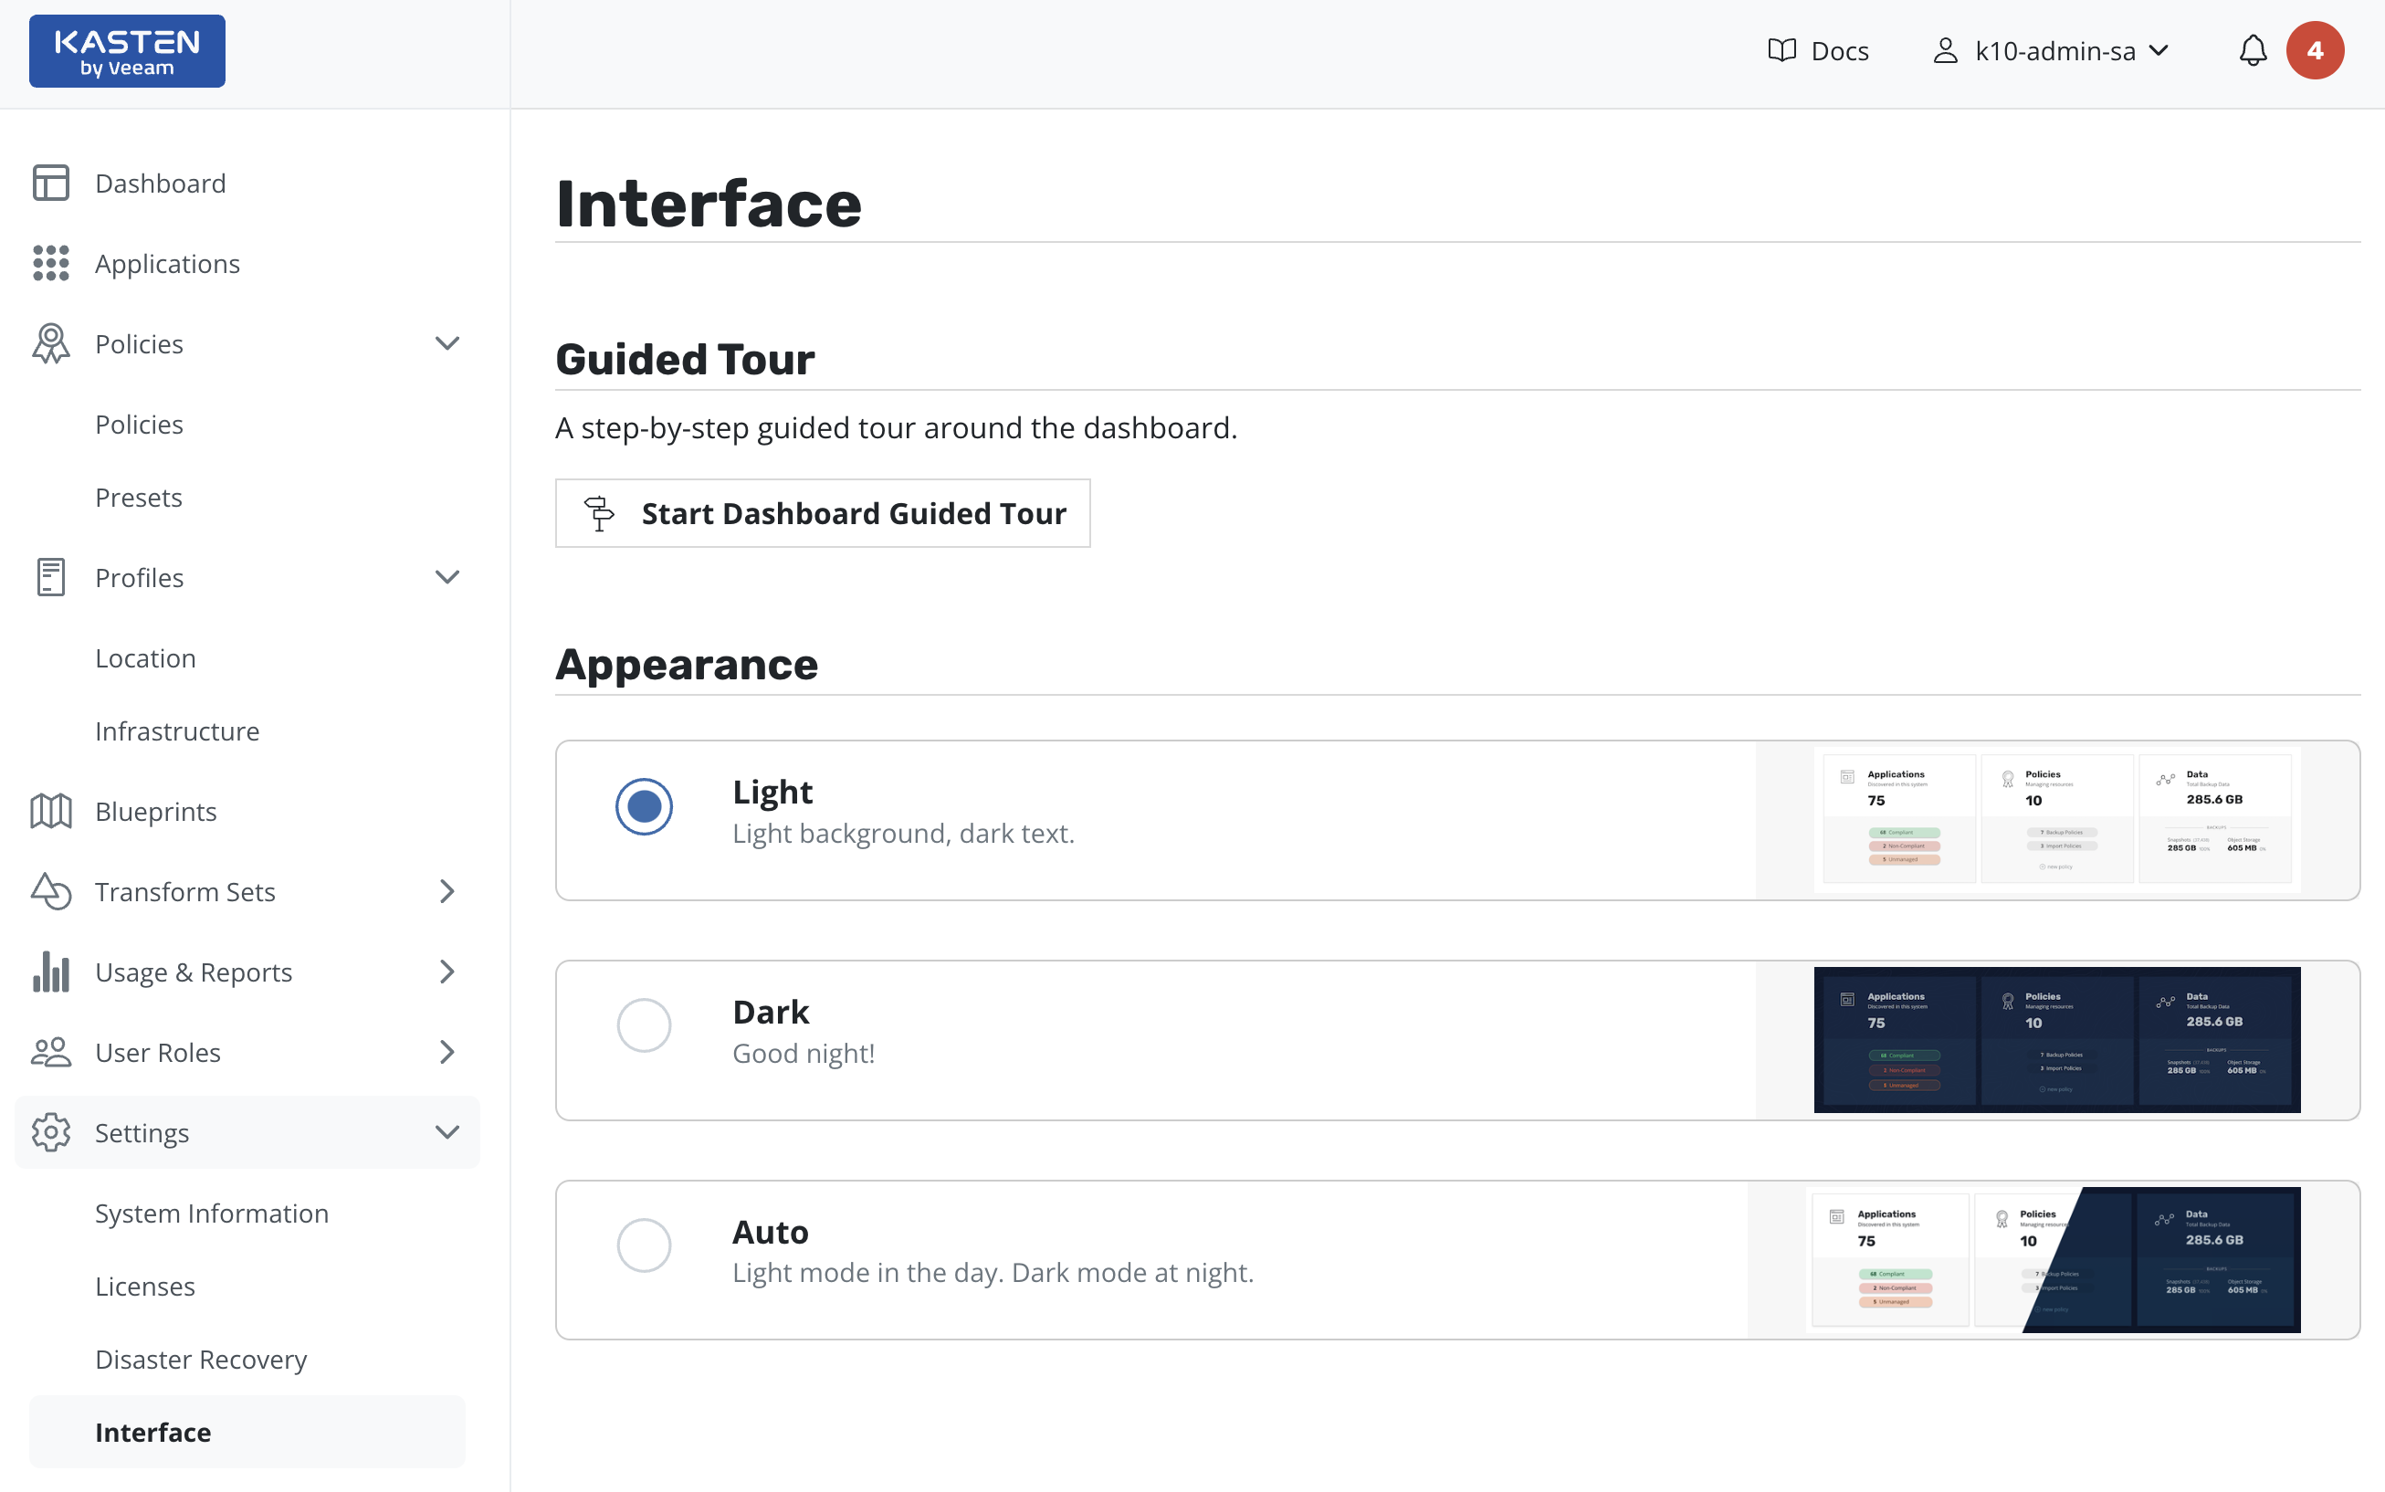
Task: Open the Docs link
Action: [x=1818, y=50]
